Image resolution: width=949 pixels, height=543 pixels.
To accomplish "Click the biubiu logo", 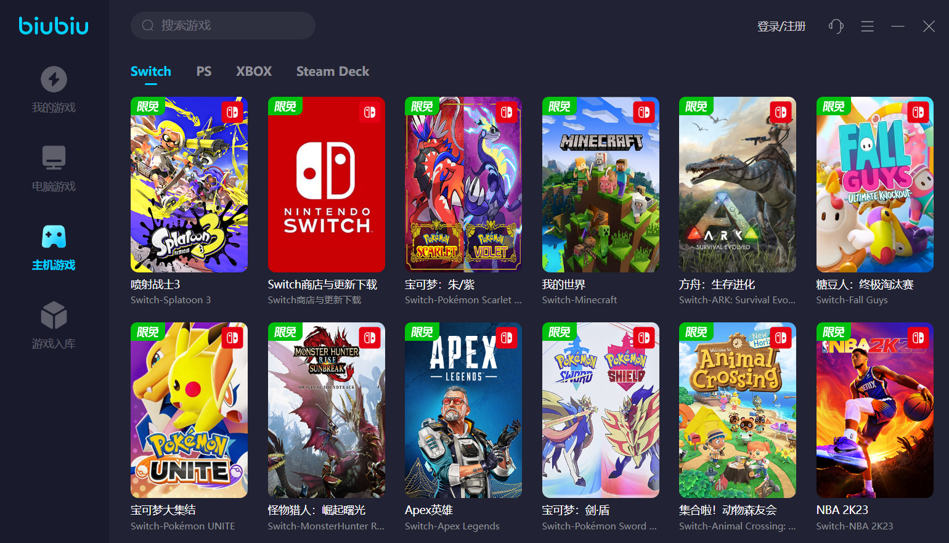I will [54, 26].
